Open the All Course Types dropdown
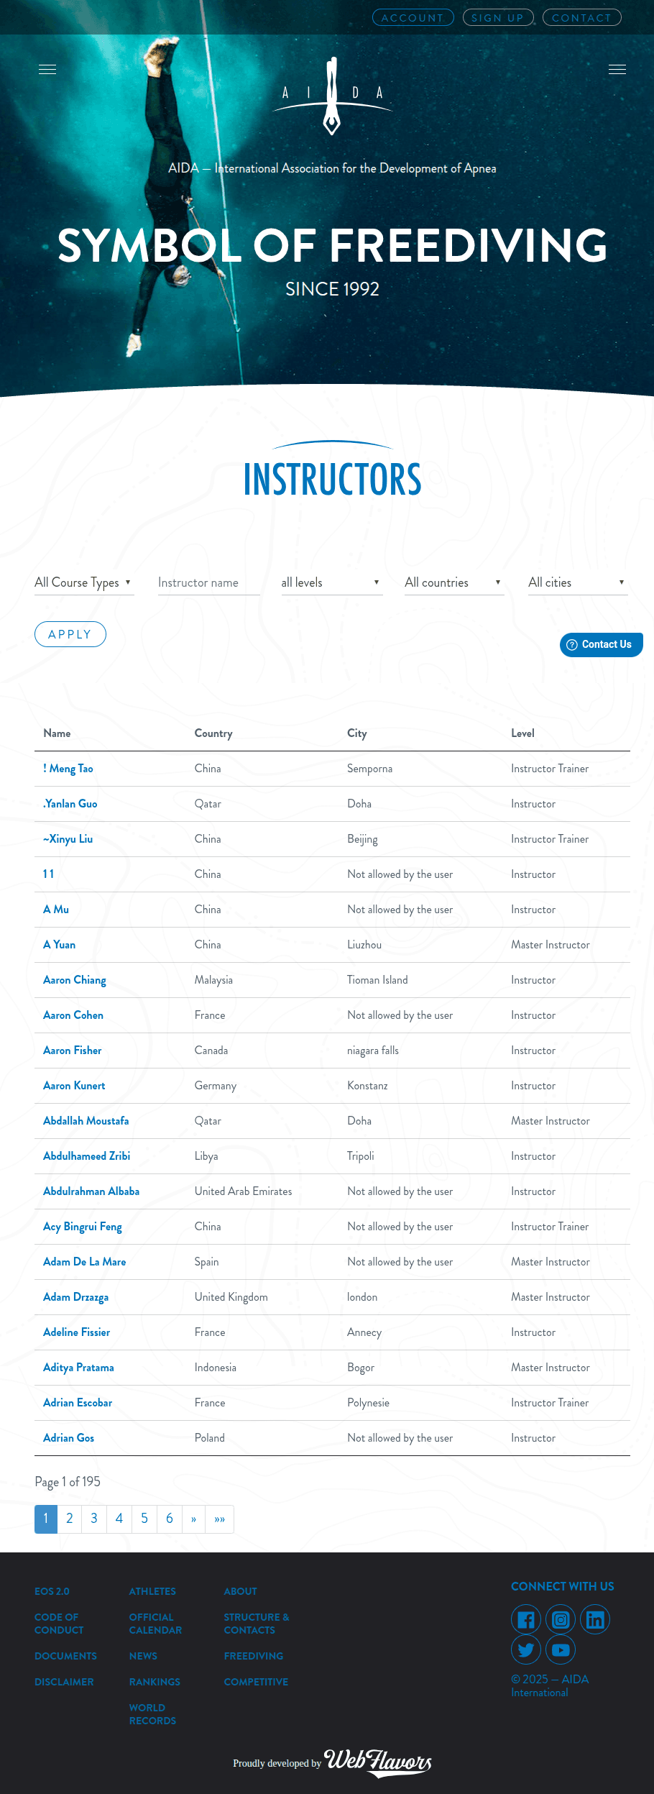Viewport: 654px width, 1794px height. (x=84, y=582)
